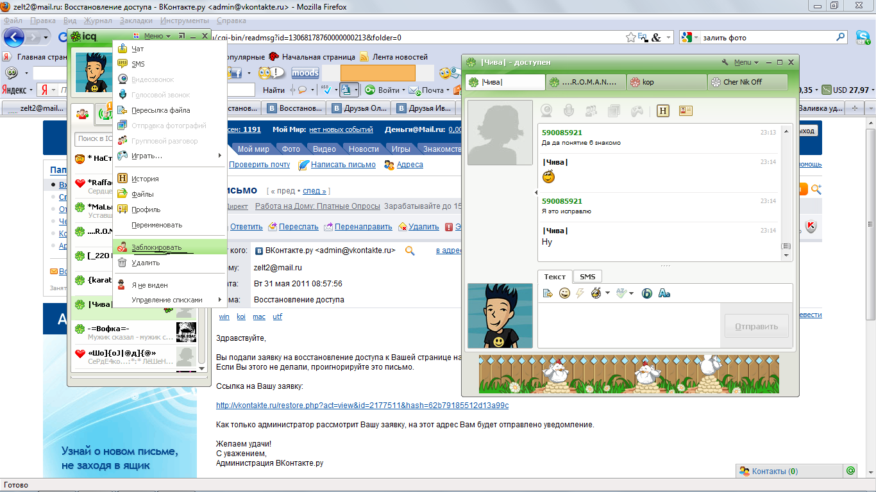Open dropdown arrow beside the spell-check icon in message toolbar

click(x=632, y=294)
